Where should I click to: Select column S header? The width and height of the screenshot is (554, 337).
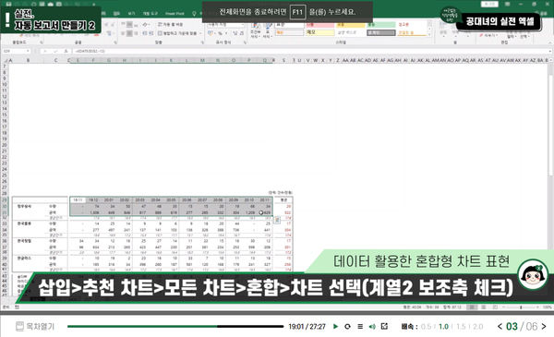pyautogui.click(x=283, y=60)
